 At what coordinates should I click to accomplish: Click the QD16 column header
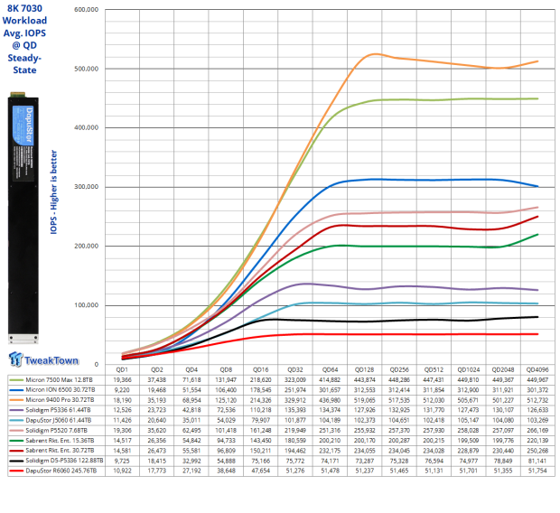tap(261, 369)
